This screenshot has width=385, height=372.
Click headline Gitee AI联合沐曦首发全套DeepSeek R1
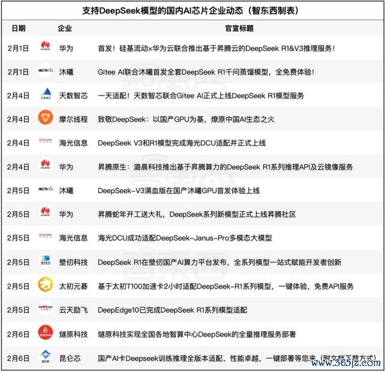tap(206, 72)
